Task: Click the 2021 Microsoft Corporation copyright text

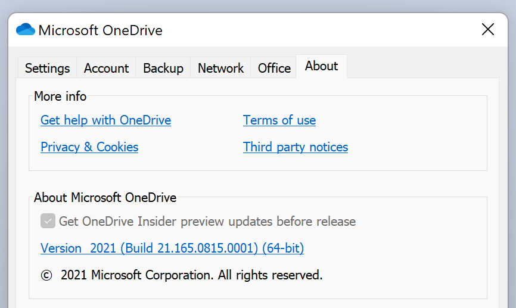Action: point(182,275)
